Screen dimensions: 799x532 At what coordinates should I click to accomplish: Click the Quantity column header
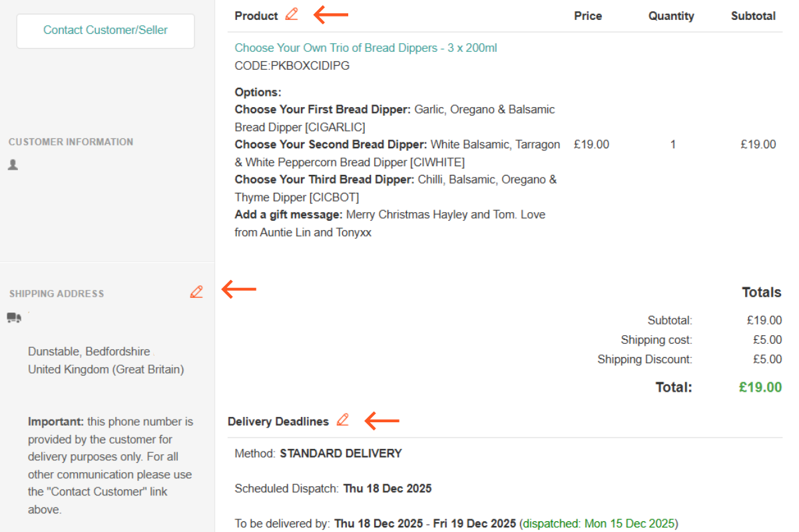(x=671, y=16)
